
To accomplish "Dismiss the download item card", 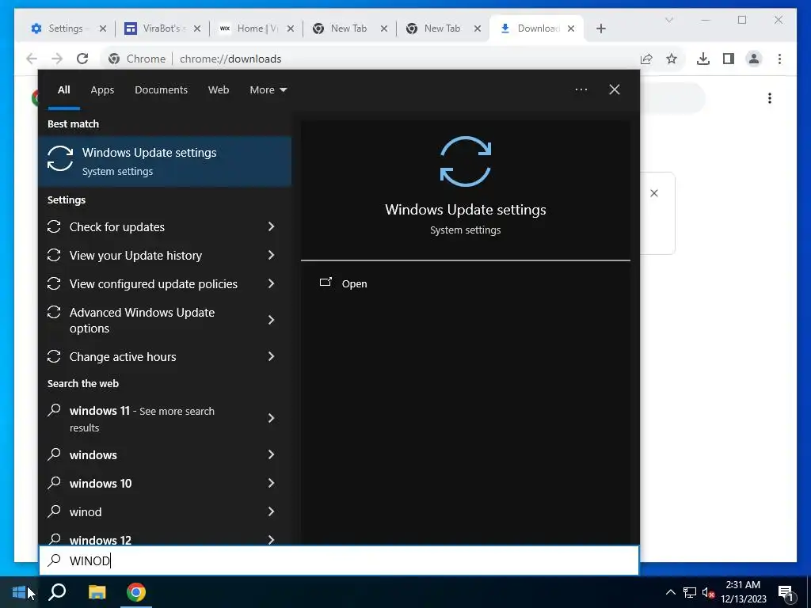I will [653, 193].
